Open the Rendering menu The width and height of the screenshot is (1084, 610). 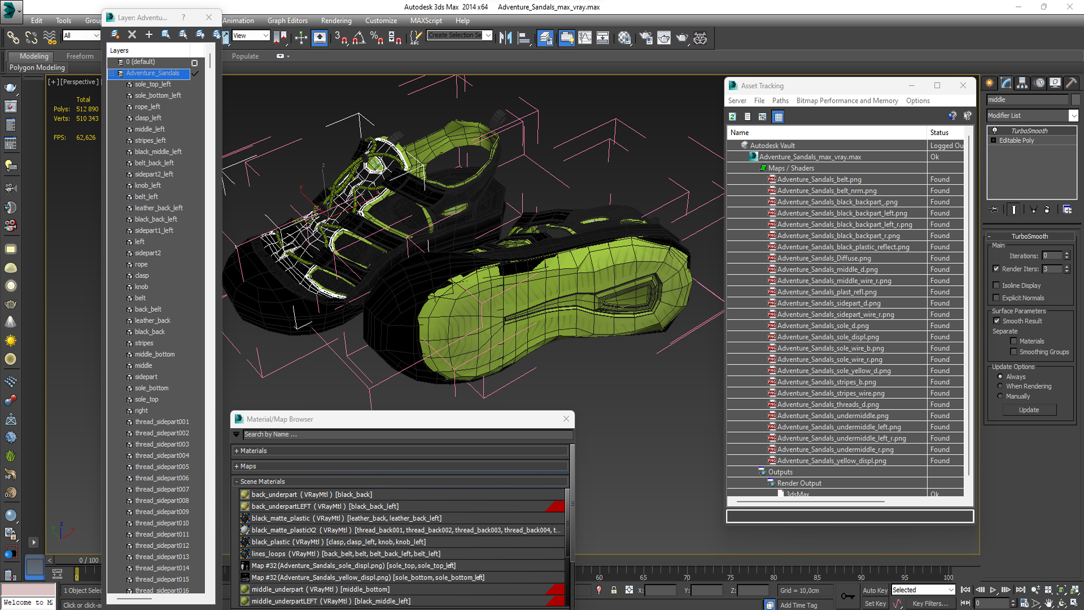(x=336, y=20)
